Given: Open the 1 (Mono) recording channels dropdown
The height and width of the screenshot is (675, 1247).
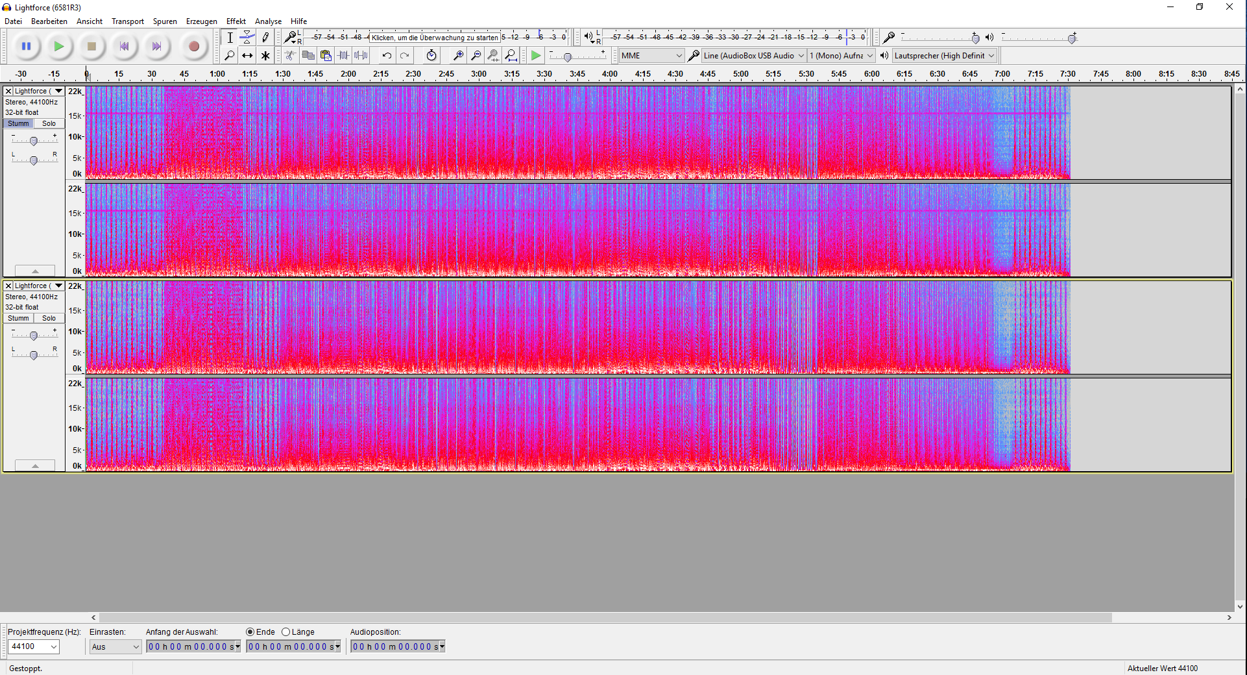Looking at the screenshot, I should click(x=841, y=56).
